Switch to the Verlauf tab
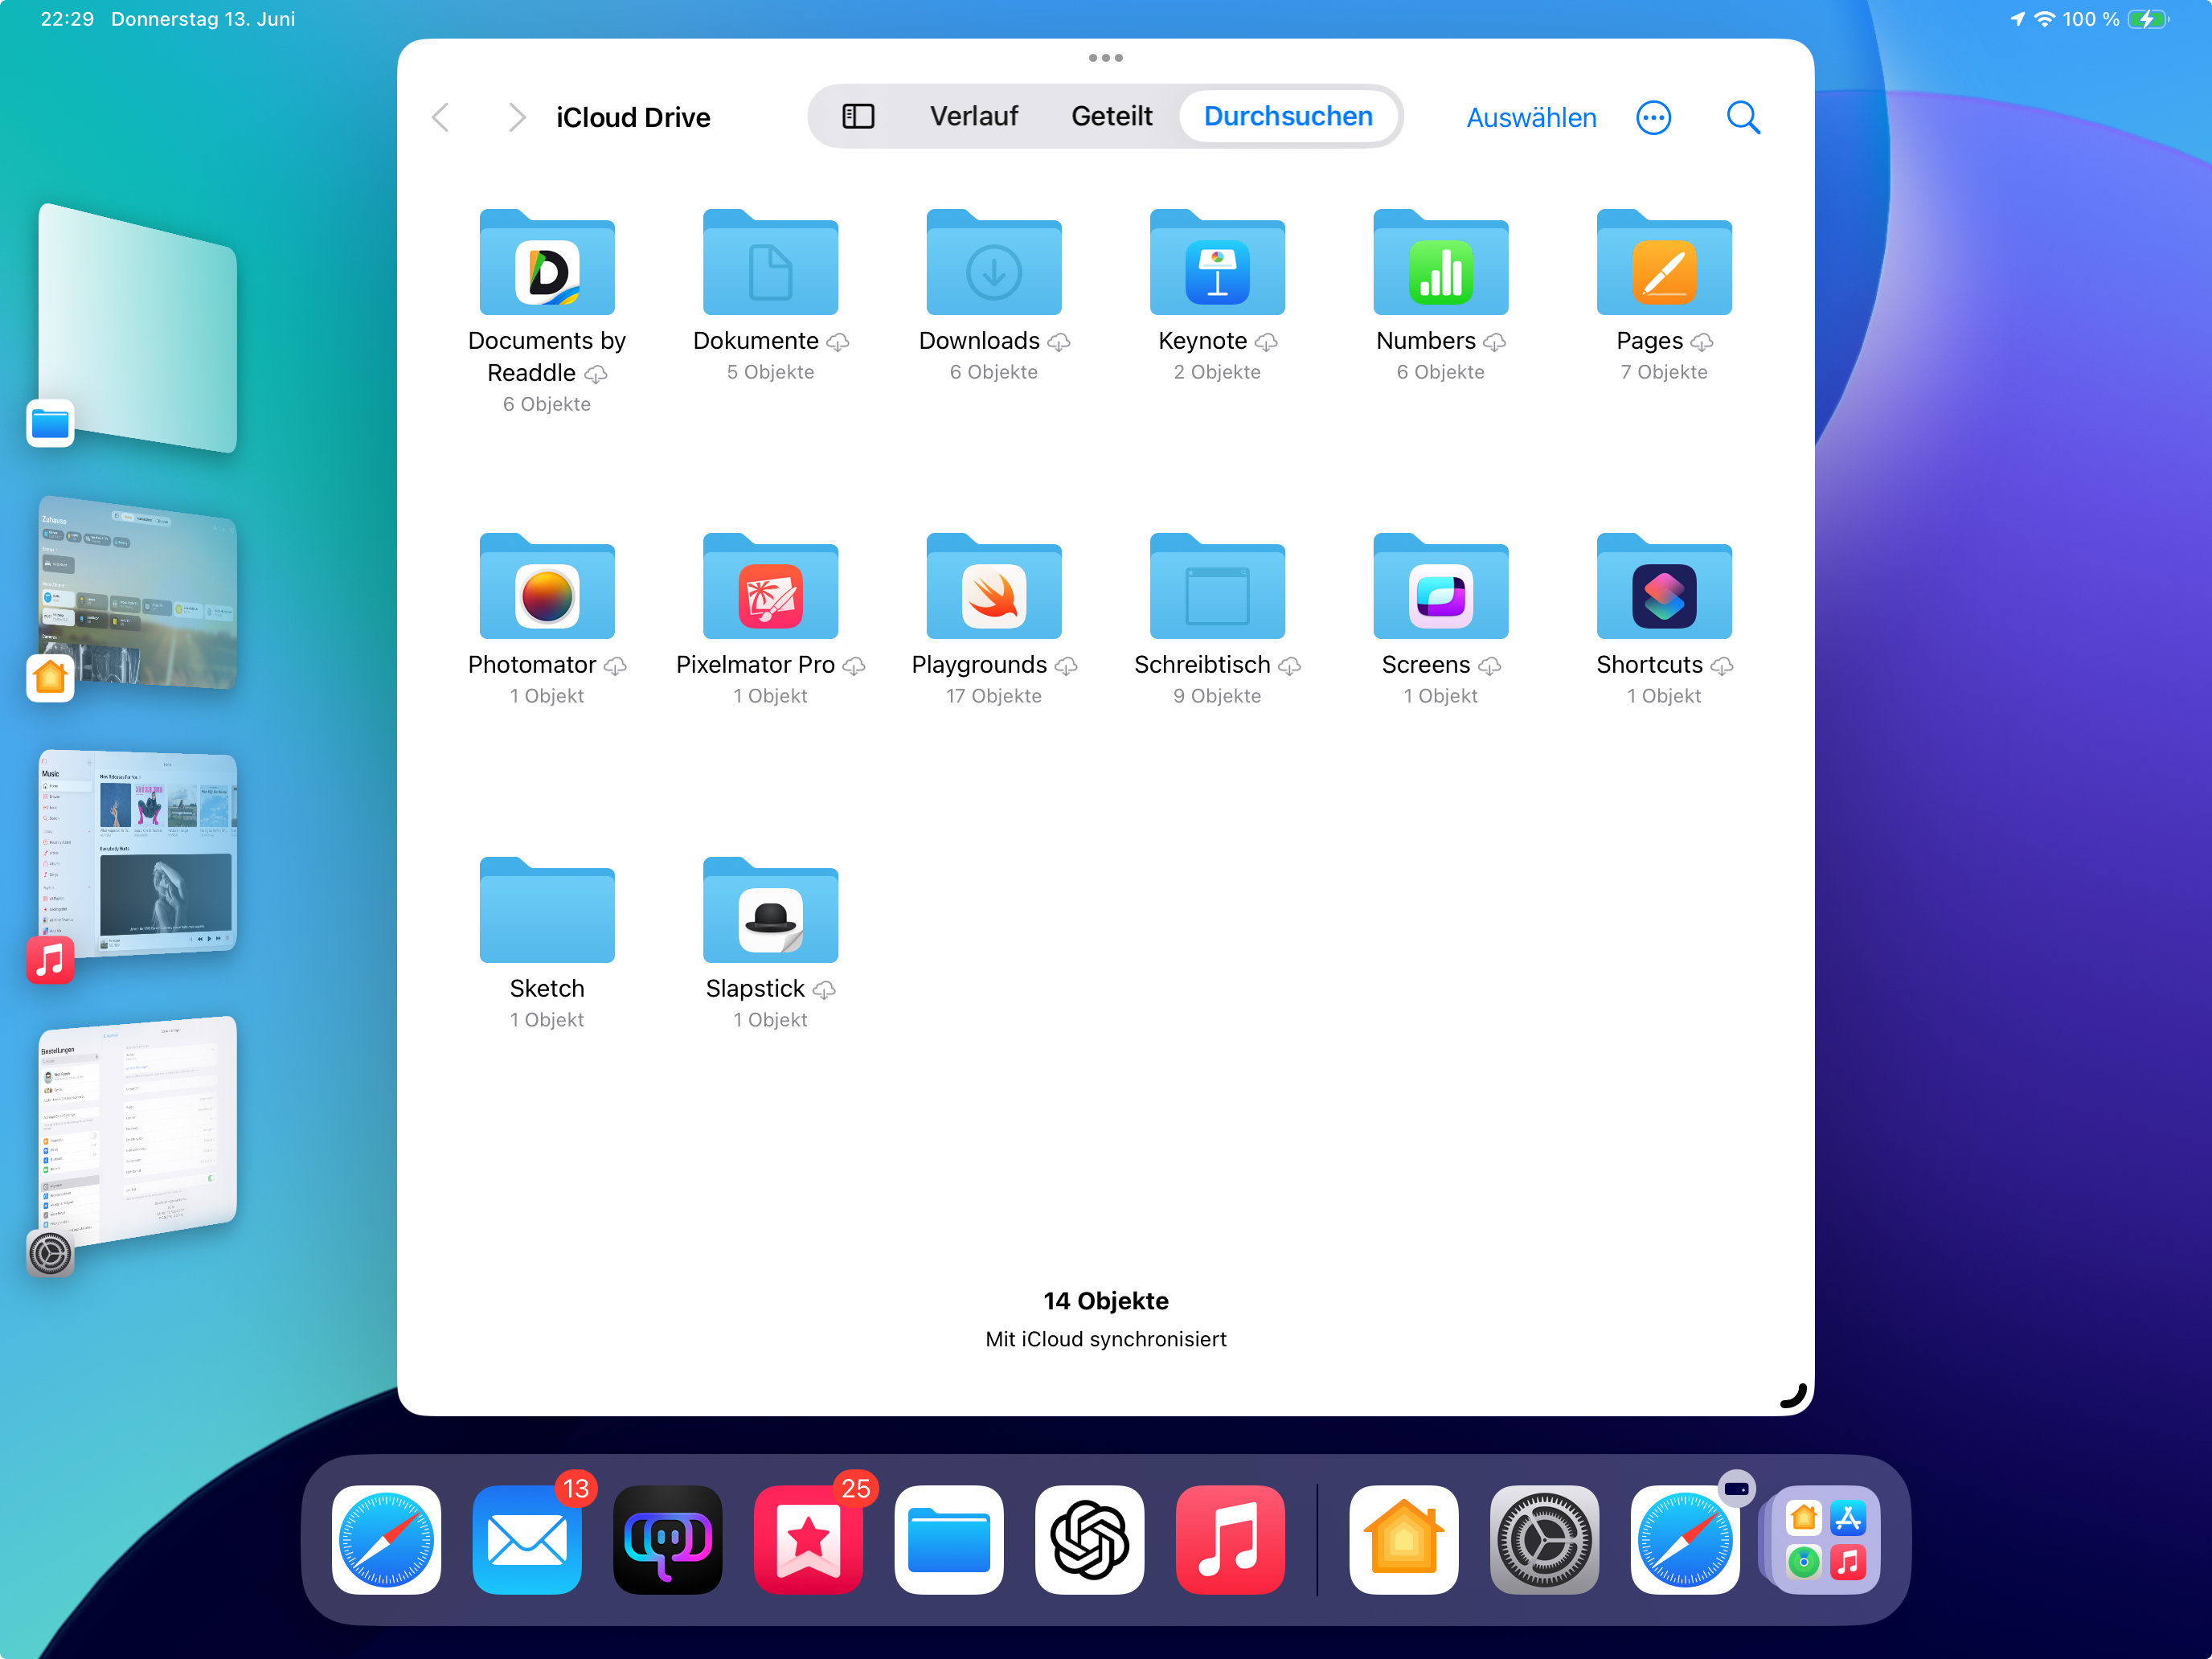Viewport: 2212px width, 1659px height. coord(973,117)
